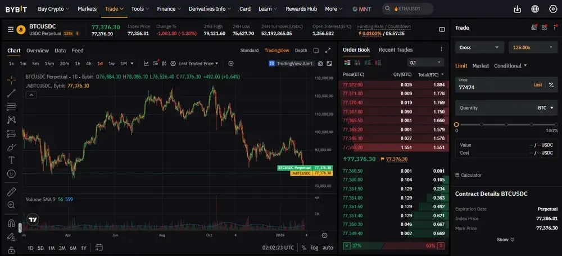Viewport: 562px width, 256px height.
Task: Toggle log scale on the chart
Action: (x=314, y=248)
